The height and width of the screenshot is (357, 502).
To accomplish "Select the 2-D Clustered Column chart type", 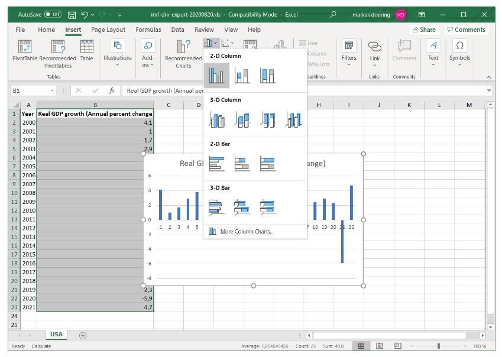I will (216, 74).
